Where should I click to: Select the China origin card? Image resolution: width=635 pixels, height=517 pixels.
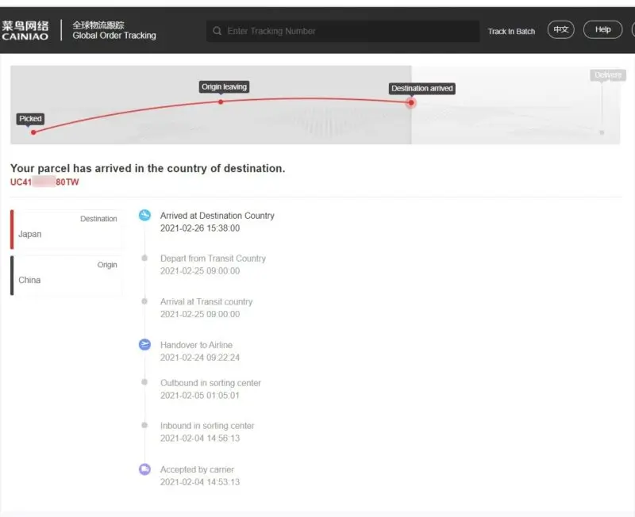tap(67, 275)
